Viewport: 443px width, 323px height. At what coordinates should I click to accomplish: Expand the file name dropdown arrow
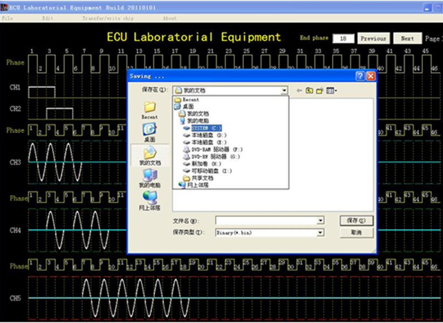point(321,221)
